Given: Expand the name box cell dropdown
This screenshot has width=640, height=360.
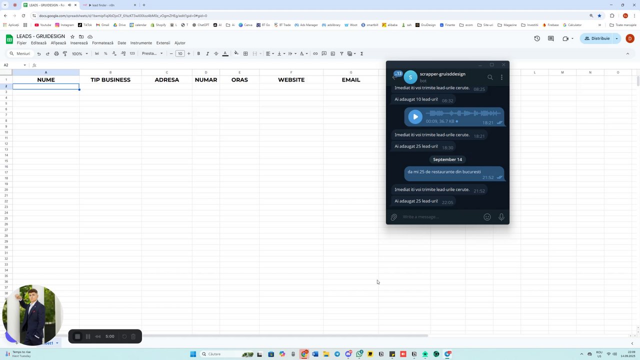Looking at the screenshot, I should pyautogui.click(x=24, y=65).
